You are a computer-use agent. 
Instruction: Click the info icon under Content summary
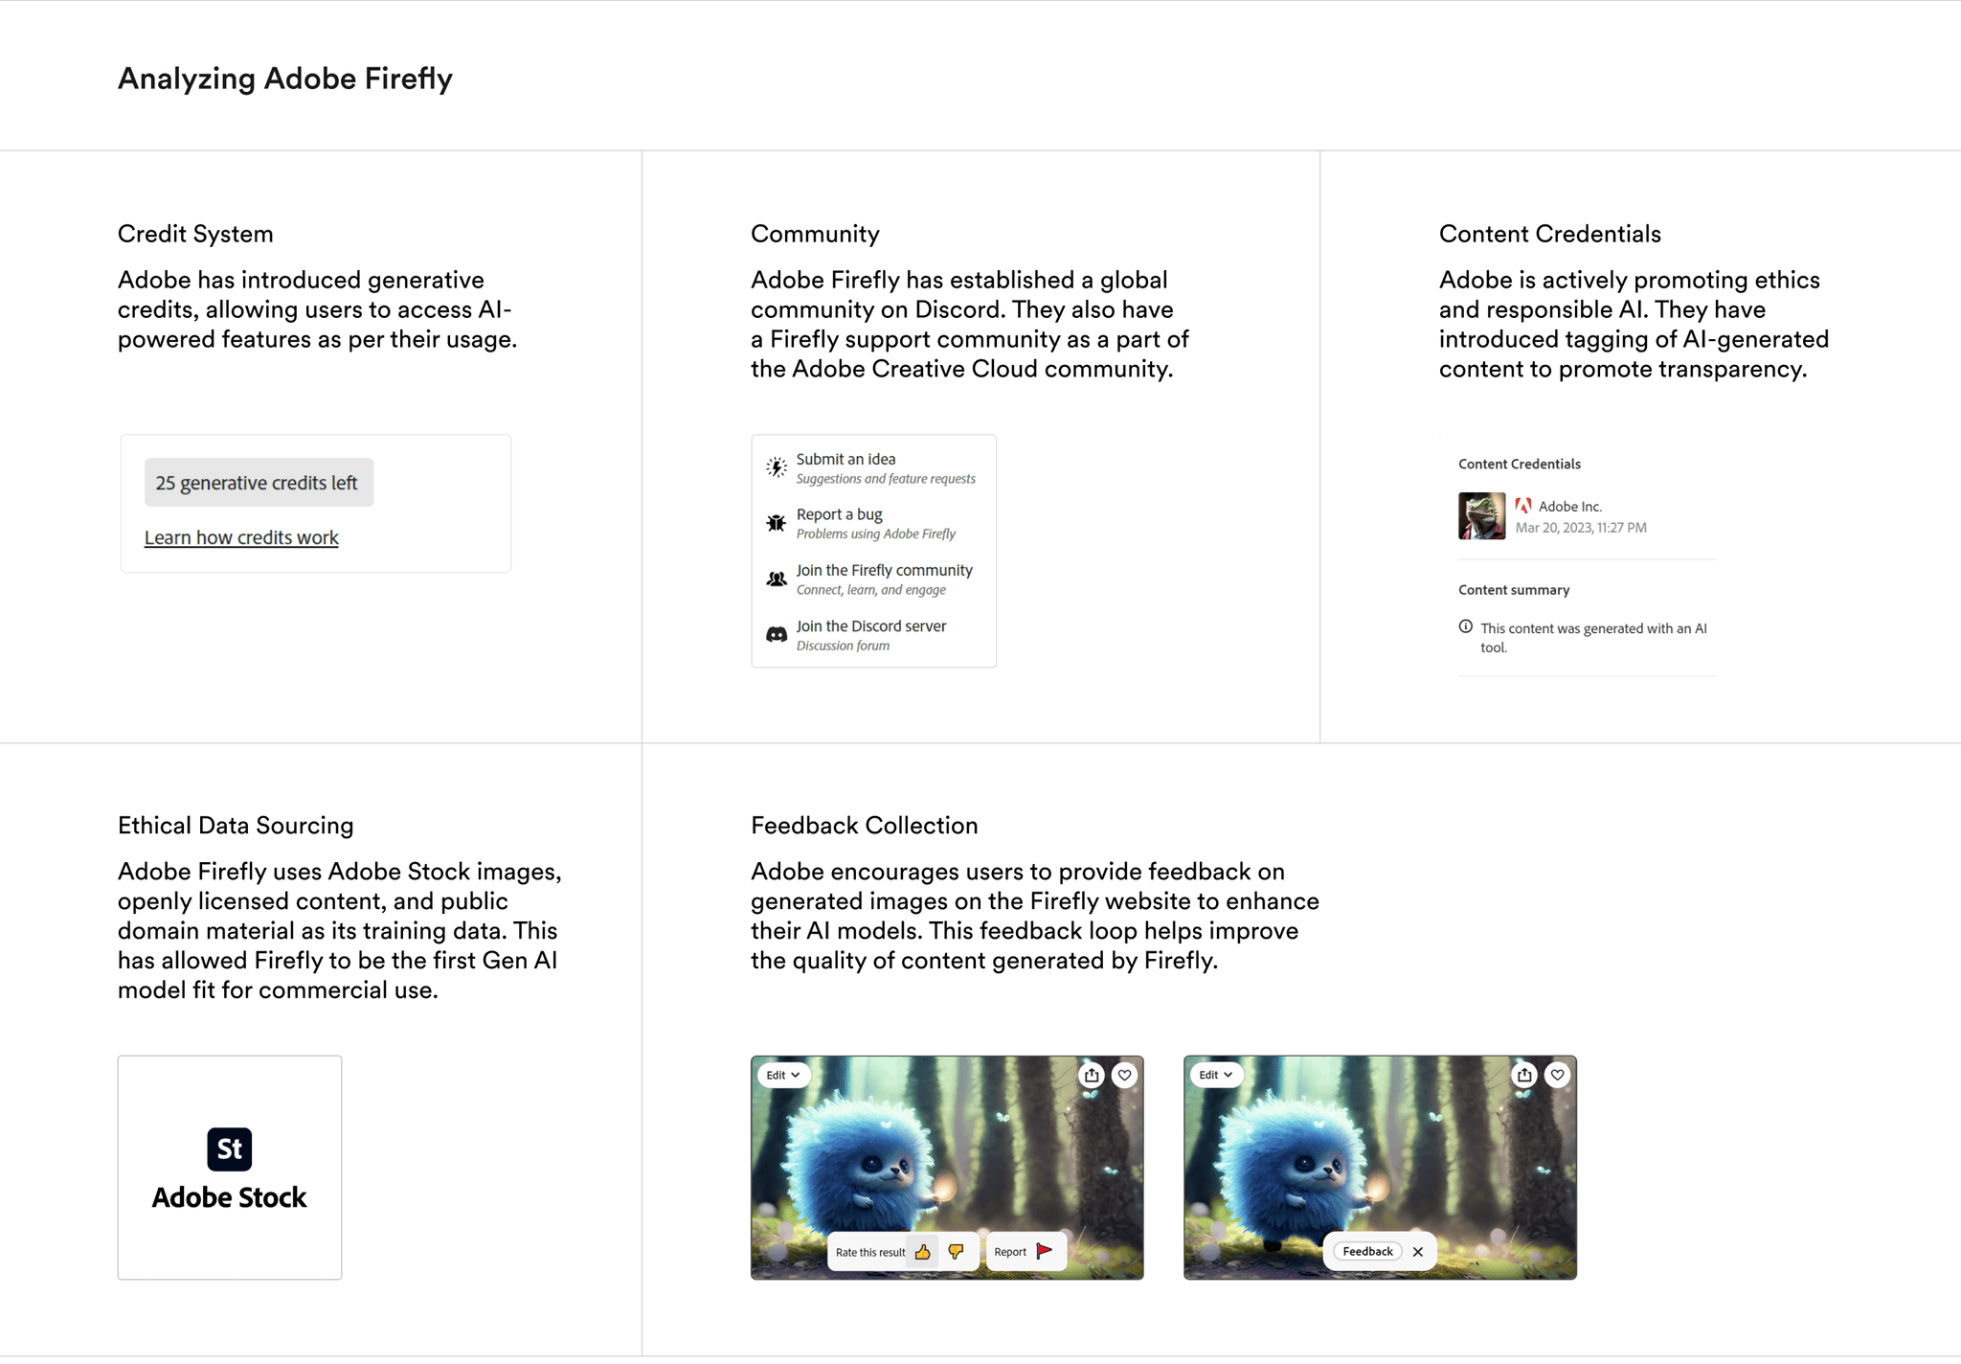[1465, 627]
